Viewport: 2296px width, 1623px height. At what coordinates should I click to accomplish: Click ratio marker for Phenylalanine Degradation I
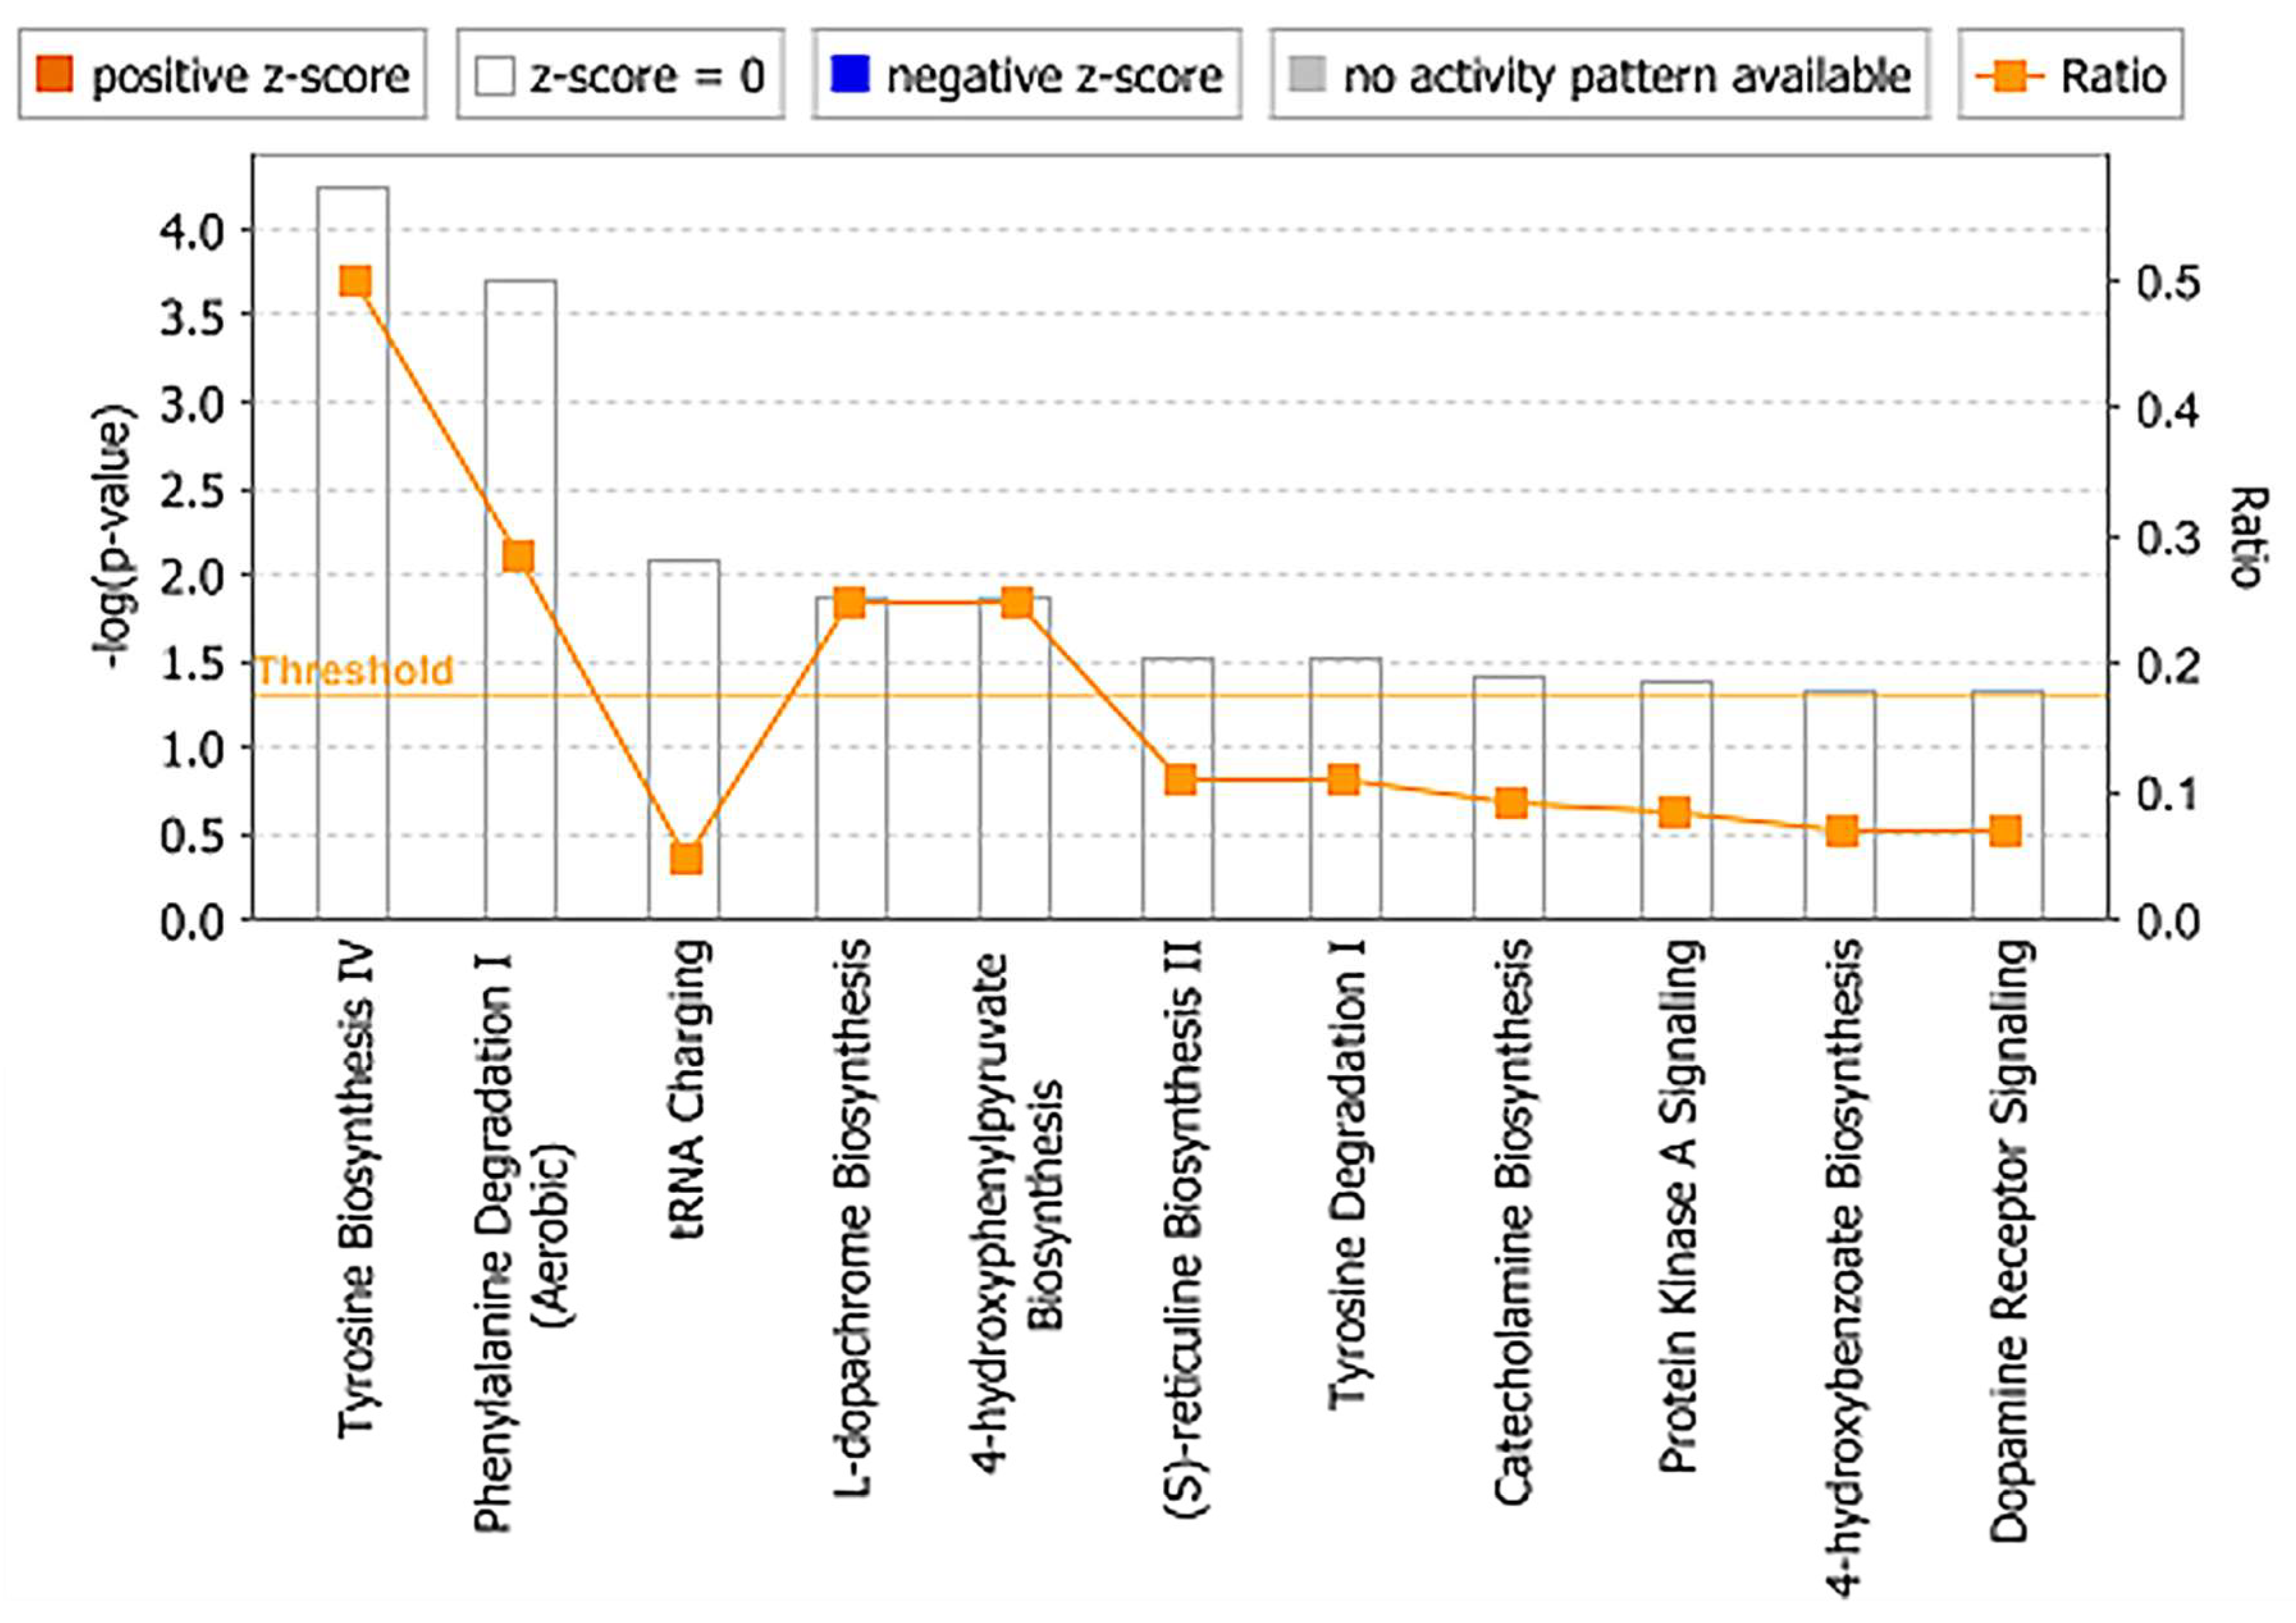518,556
